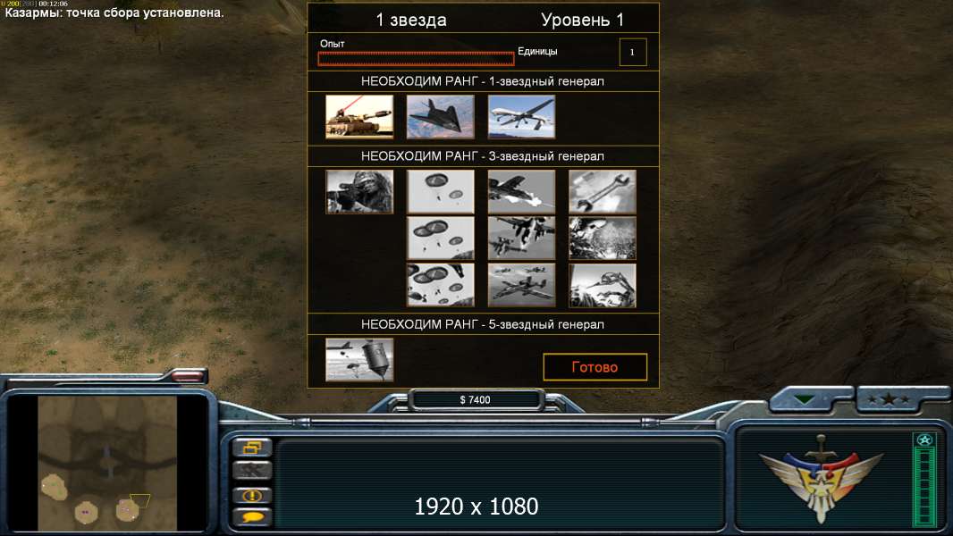953x536 pixels.
Task: Open the options button above the chat icons
Action: click(x=252, y=448)
